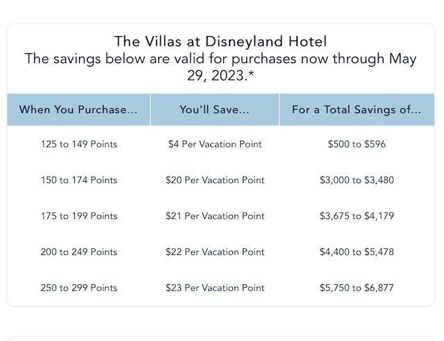444x341 pixels.
Task: Click the For a Total Savings of header
Action: tap(357, 110)
